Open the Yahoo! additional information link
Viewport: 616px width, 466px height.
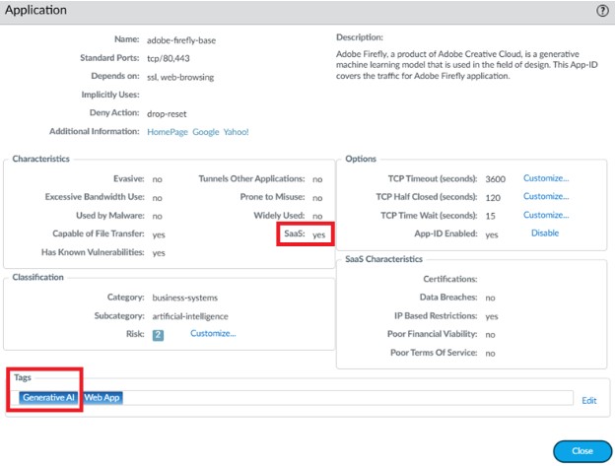[x=236, y=132]
